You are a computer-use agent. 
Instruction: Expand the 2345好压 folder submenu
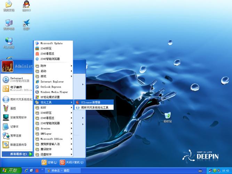click(54, 113)
